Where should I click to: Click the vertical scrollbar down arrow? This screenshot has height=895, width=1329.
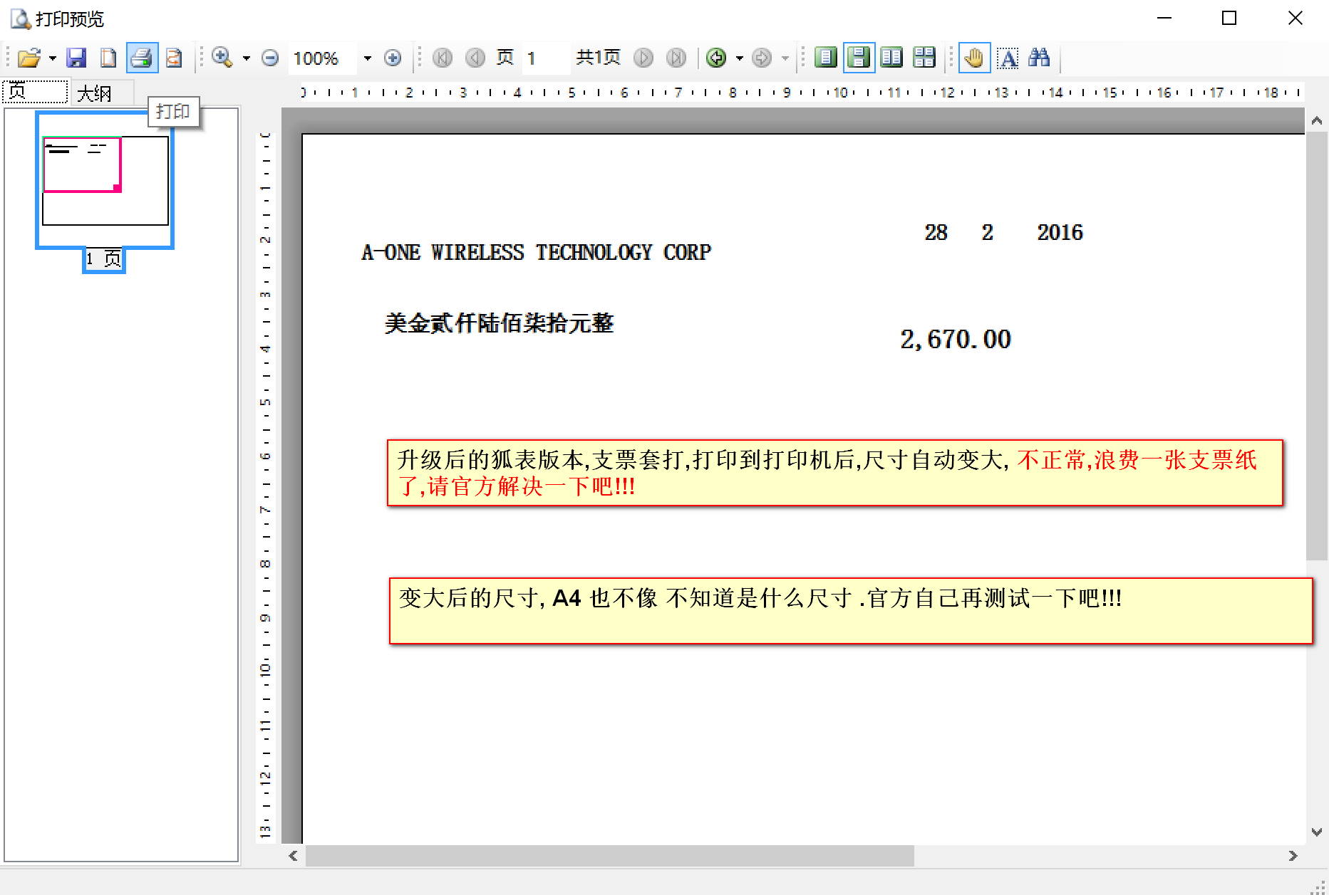pyautogui.click(x=1317, y=832)
